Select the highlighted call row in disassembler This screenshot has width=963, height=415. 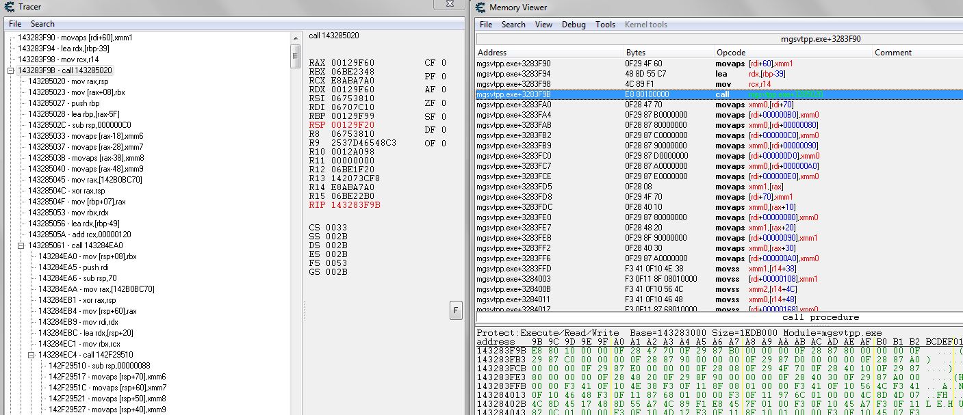[x=684, y=94]
